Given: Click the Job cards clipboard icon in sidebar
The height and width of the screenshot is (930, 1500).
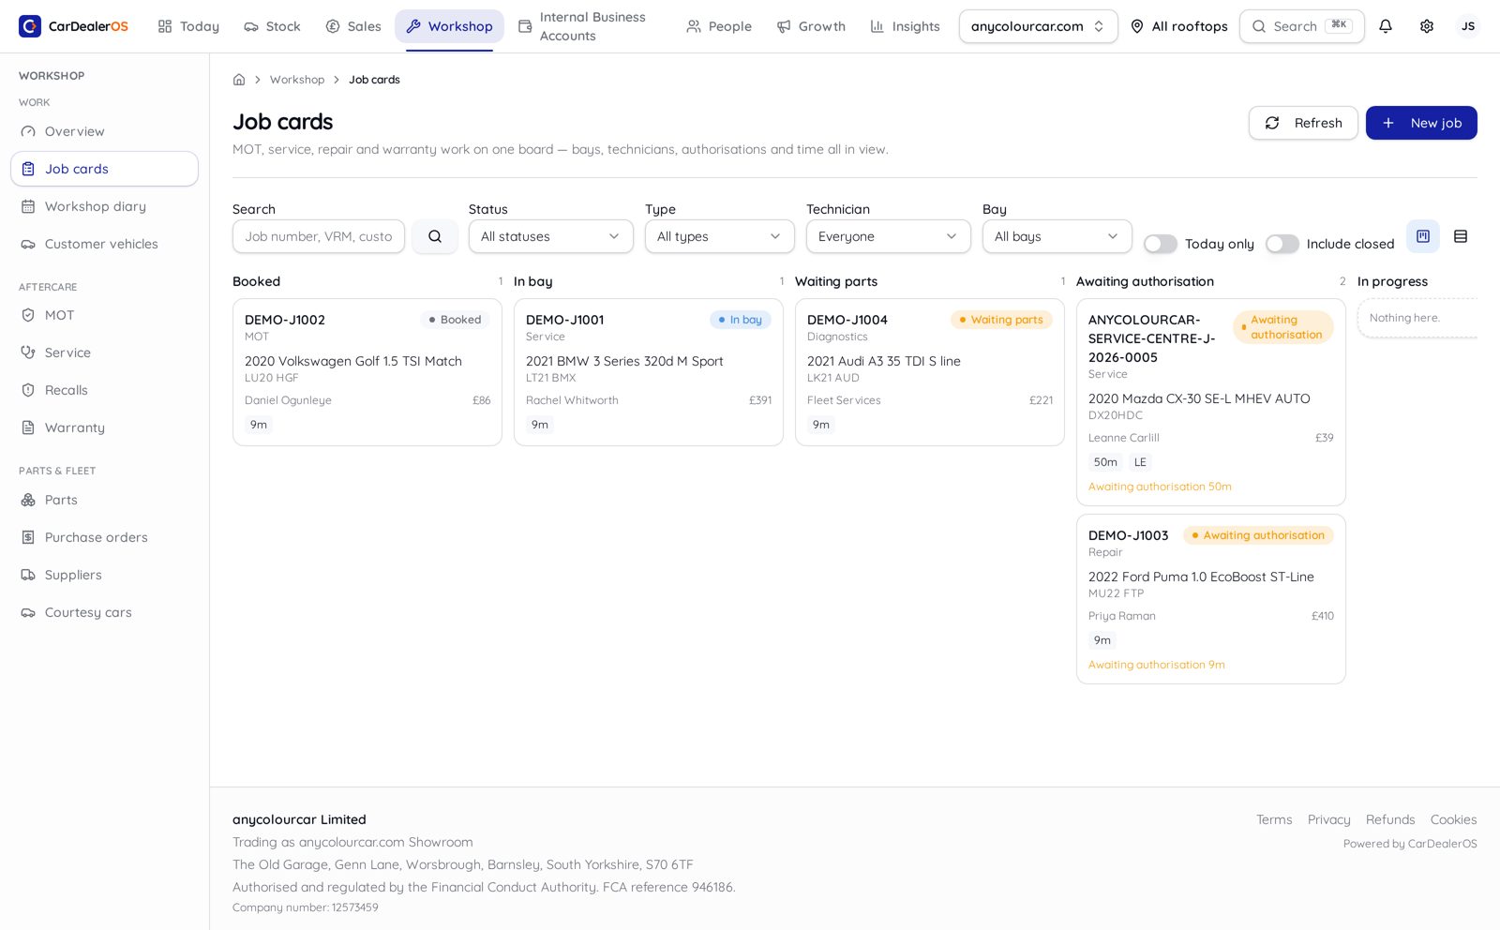Looking at the screenshot, I should coord(28,169).
